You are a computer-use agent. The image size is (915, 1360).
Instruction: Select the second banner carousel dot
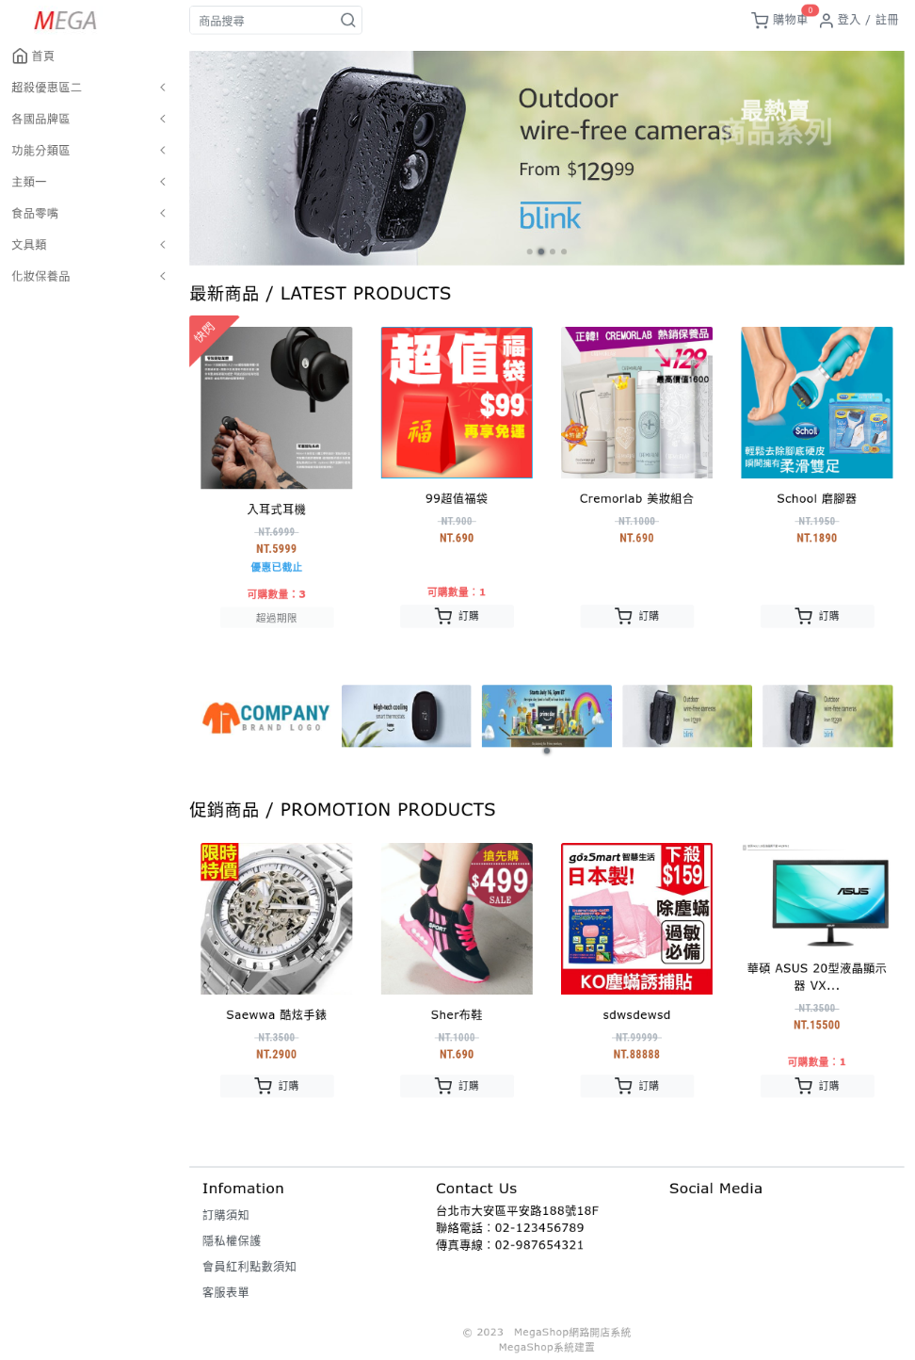click(x=540, y=251)
